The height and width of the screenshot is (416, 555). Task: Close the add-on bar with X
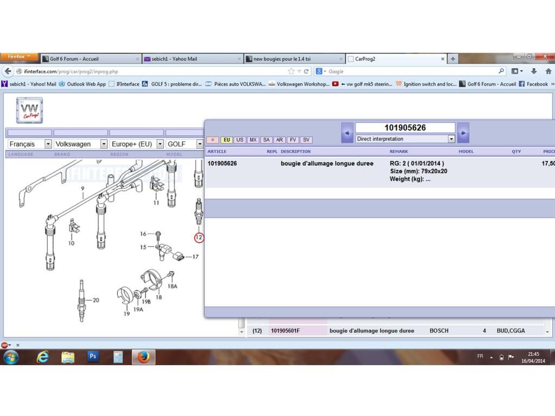pyautogui.click(x=18, y=345)
